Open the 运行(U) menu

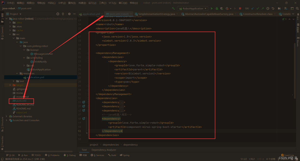92,3
